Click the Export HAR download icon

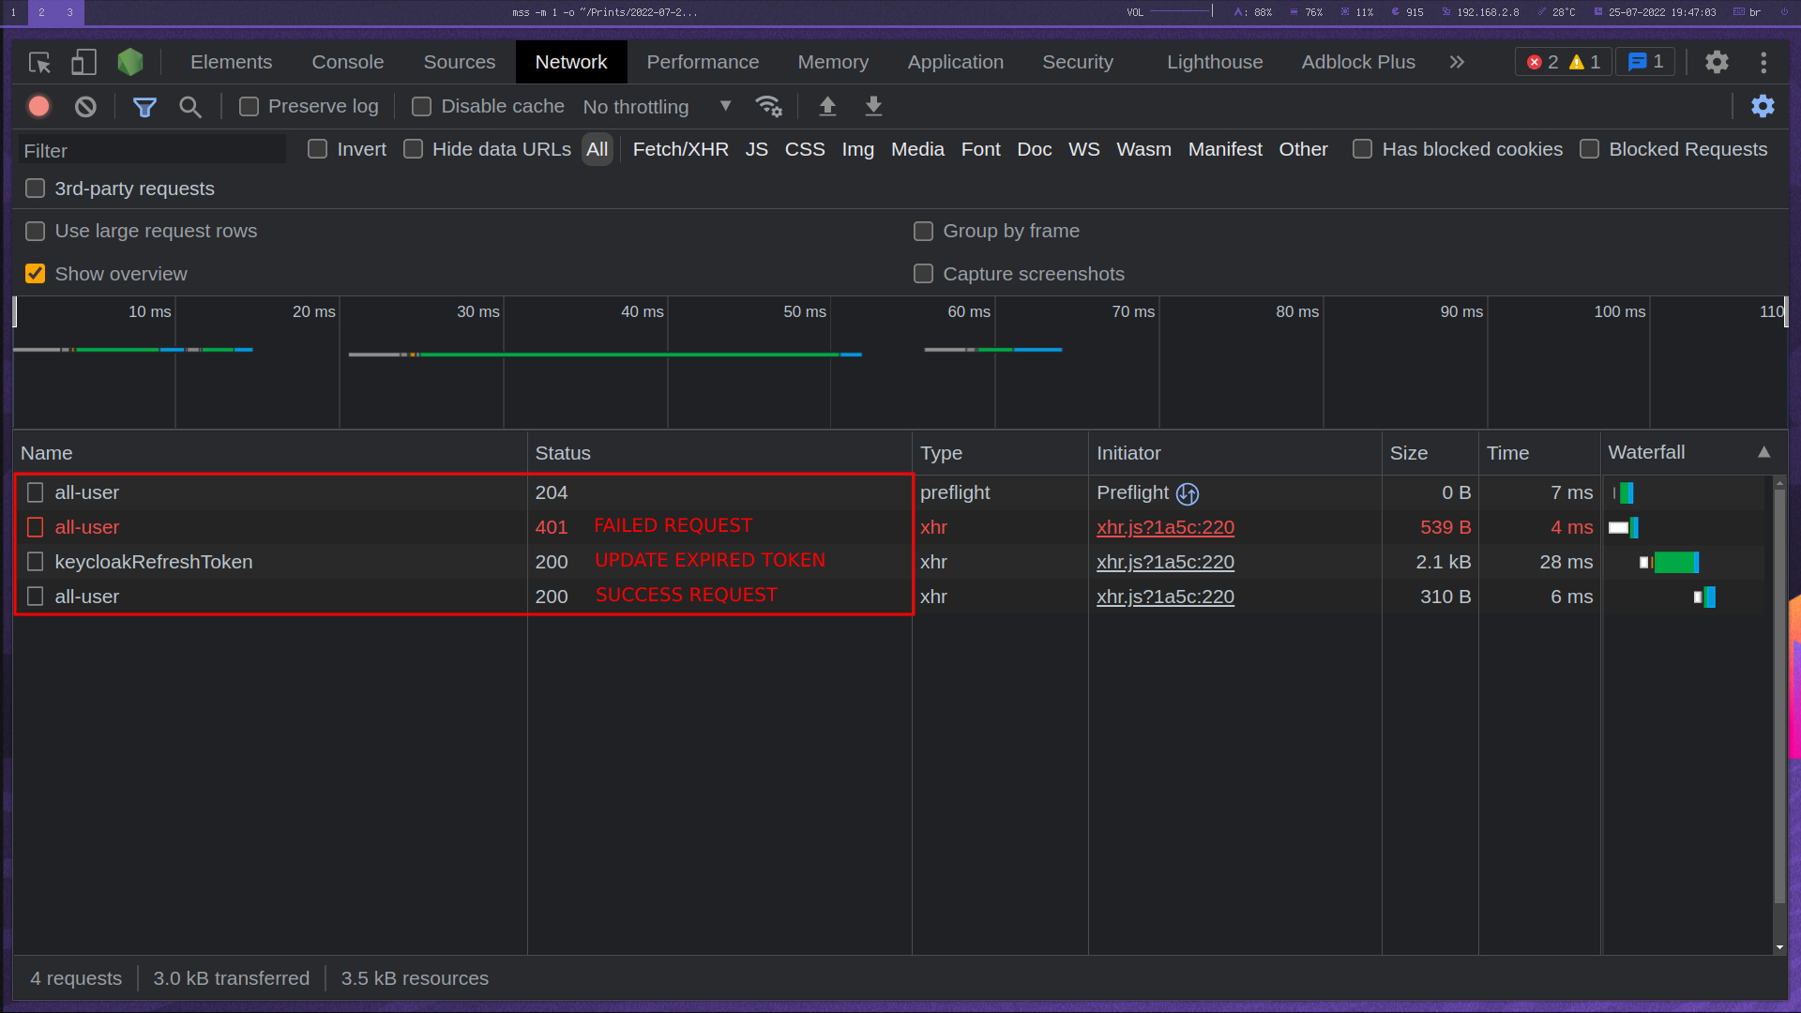click(x=873, y=107)
